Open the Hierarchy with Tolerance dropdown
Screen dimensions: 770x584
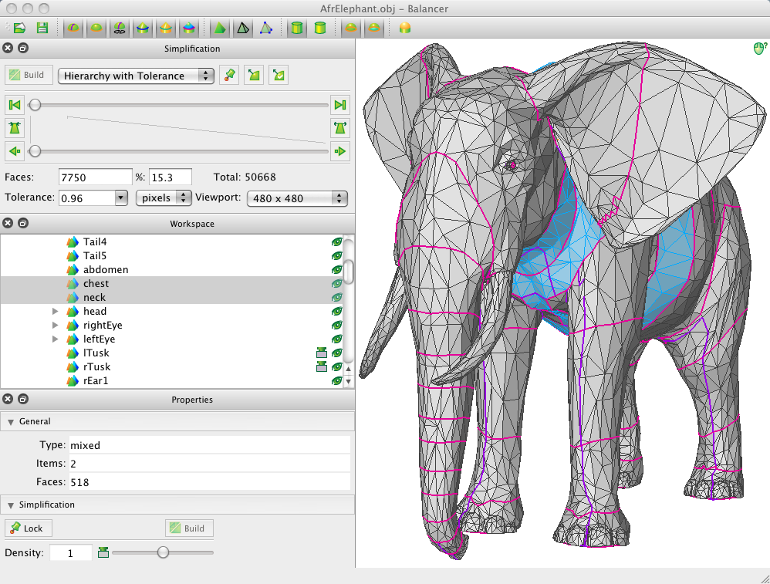click(136, 76)
